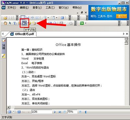Click the heading Office 基本操作
130x120 pixels.
coord(68,45)
